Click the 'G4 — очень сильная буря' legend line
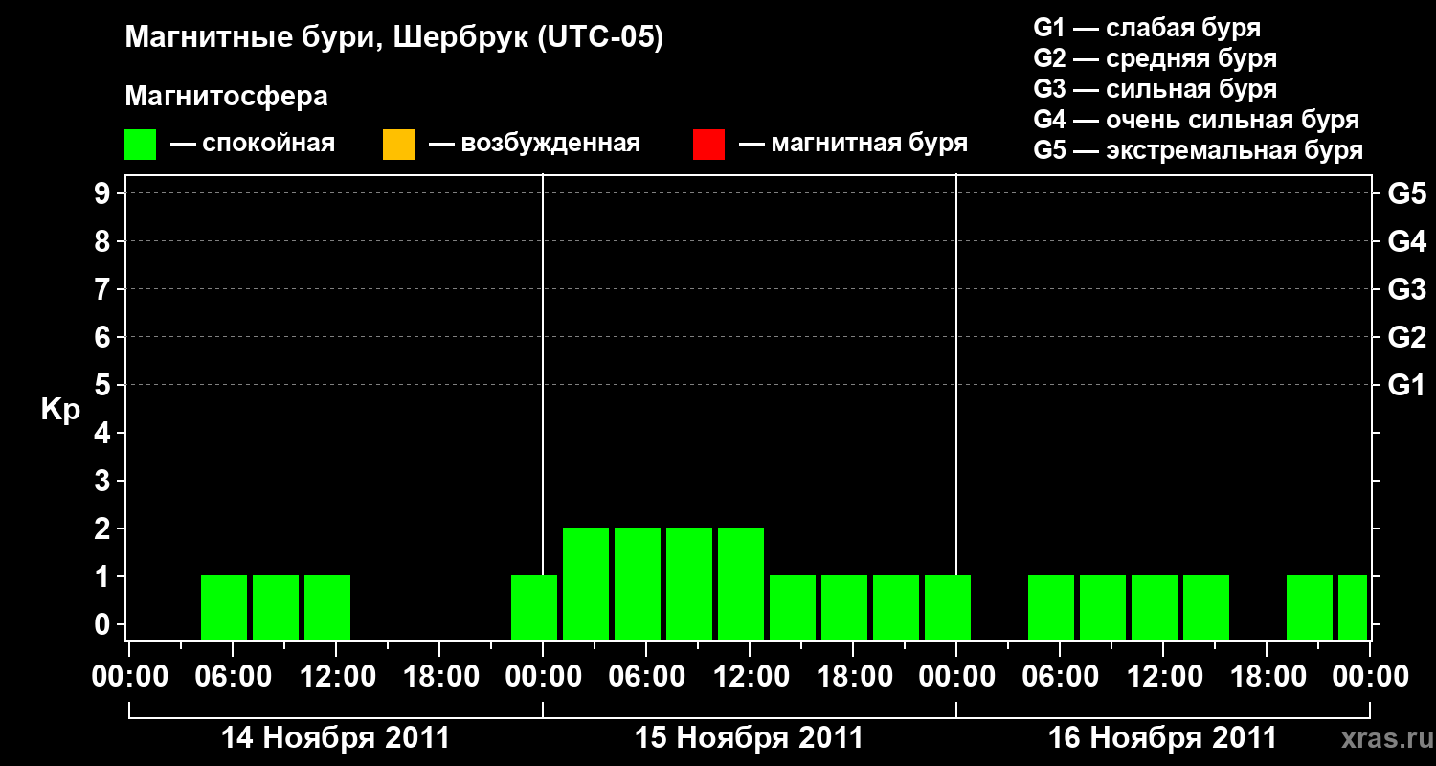The height and width of the screenshot is (766, 1436). tap(1197, 120)
